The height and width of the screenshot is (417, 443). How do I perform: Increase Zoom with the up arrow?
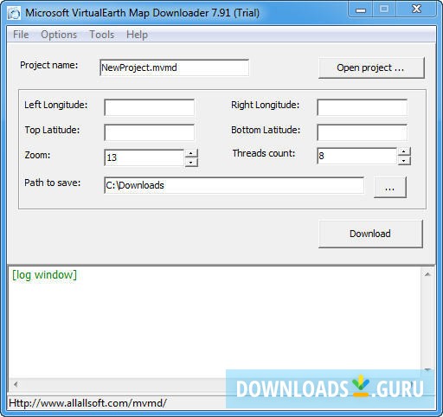pyautogui.click(x=191, y=153)
